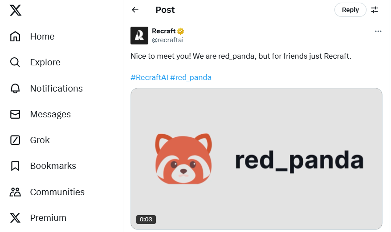
Task: Open the @recraftai handle link
Action: pyautogui.click(x=167, y=40)
